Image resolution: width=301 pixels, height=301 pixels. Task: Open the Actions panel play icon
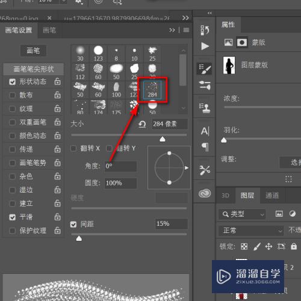click(x=205, y=46)
